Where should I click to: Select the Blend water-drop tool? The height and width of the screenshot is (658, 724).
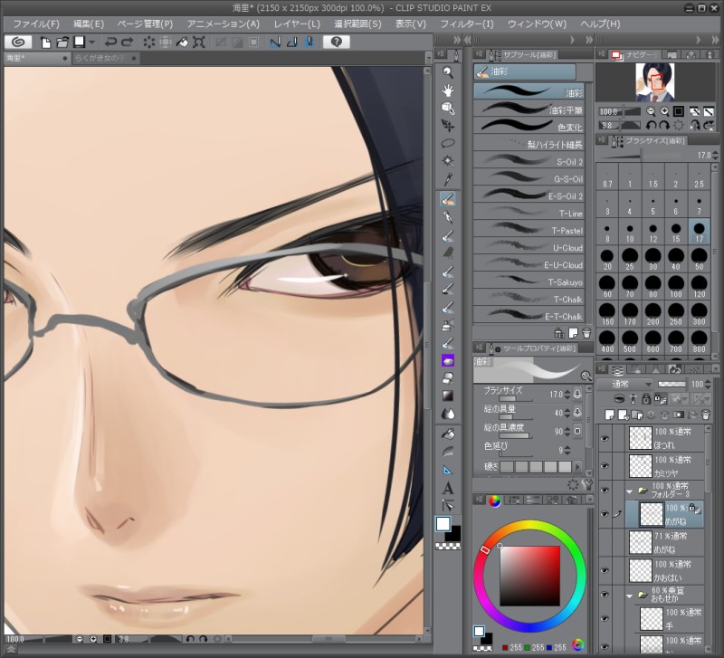(x=447, y=415)
